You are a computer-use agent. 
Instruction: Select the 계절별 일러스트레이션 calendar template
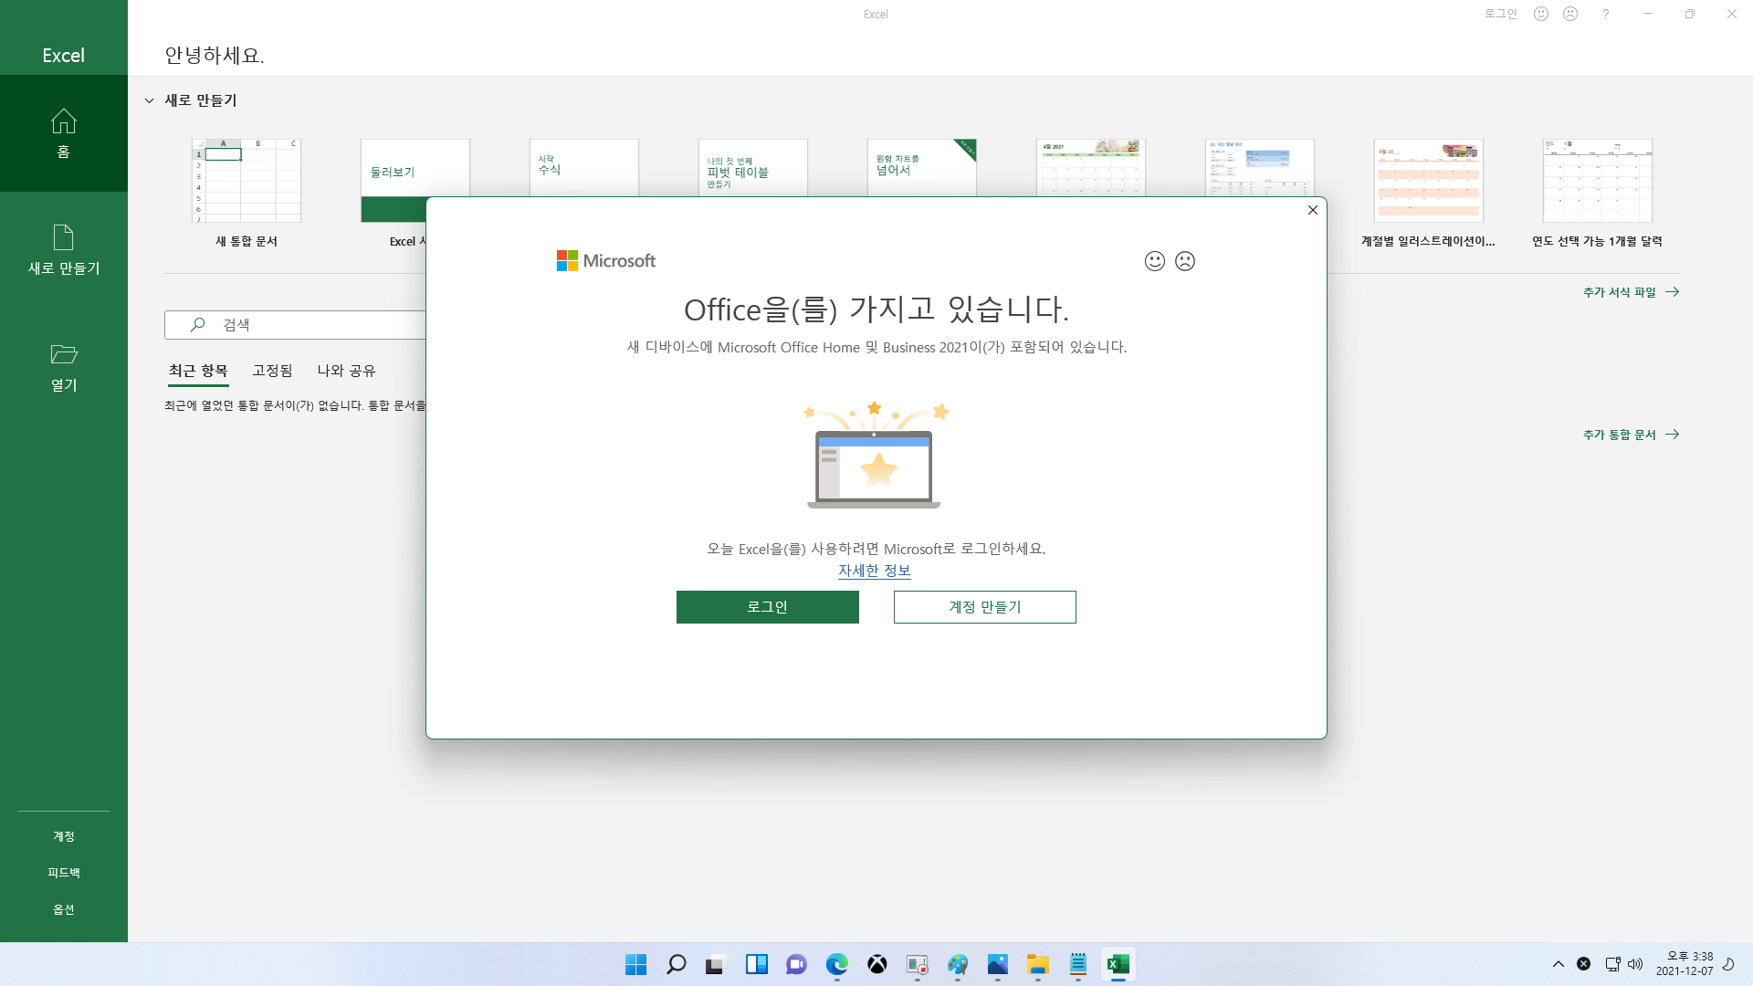[1429, 193]
